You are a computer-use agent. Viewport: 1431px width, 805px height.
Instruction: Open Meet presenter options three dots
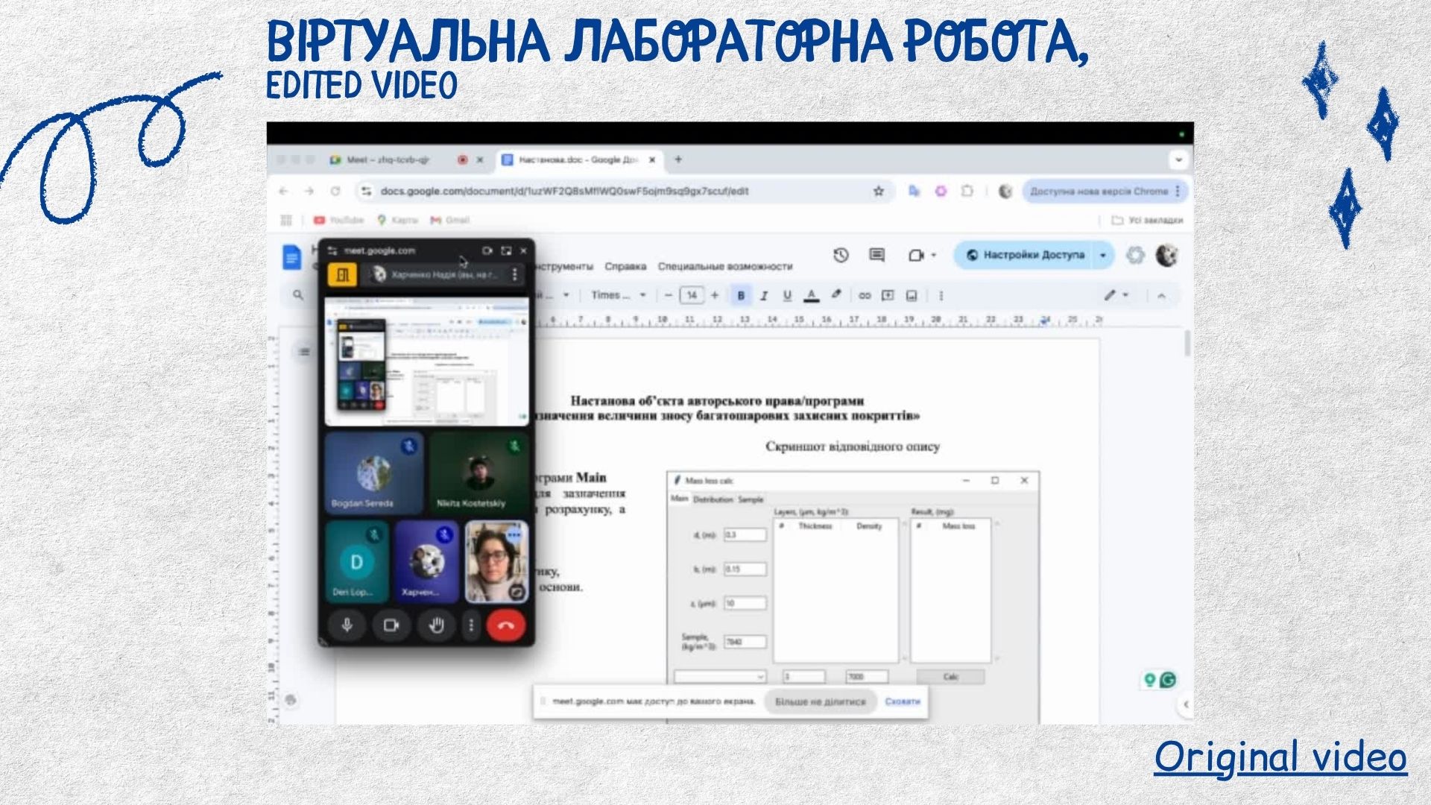[x=514, y=274]
